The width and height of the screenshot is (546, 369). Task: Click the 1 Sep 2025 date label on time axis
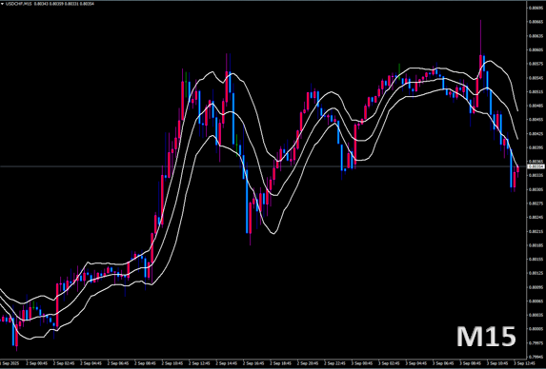click(x=9, y=363)
